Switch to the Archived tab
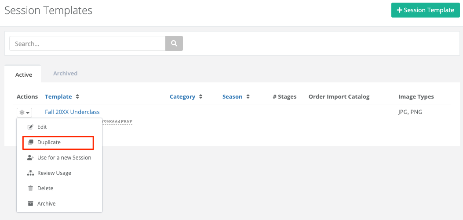Image resolution: width=463 pixels, height=220 pixels. [x=65, y=73]
